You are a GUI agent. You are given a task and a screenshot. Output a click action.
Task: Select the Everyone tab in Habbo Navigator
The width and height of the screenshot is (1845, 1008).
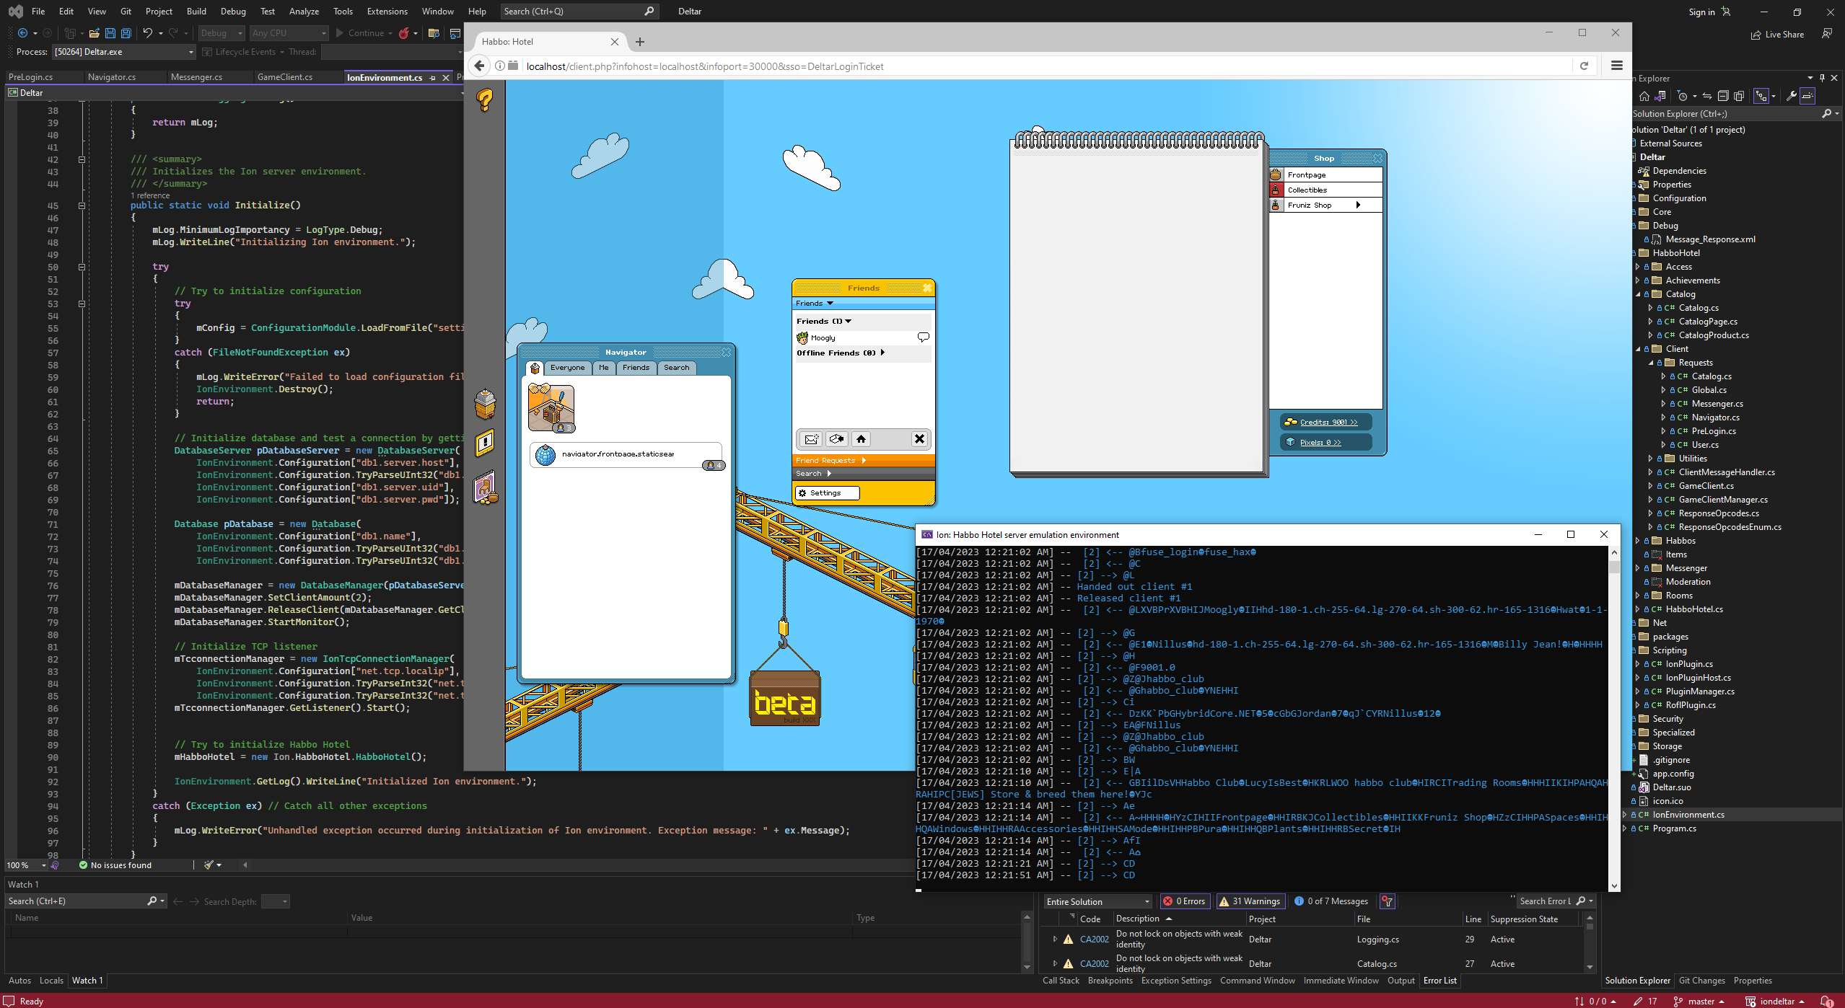click(567, 368)
